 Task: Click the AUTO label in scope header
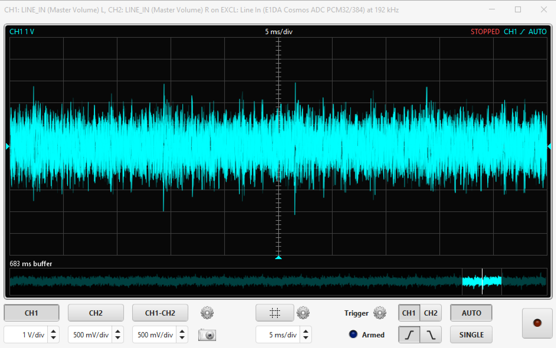coord(537,32)
